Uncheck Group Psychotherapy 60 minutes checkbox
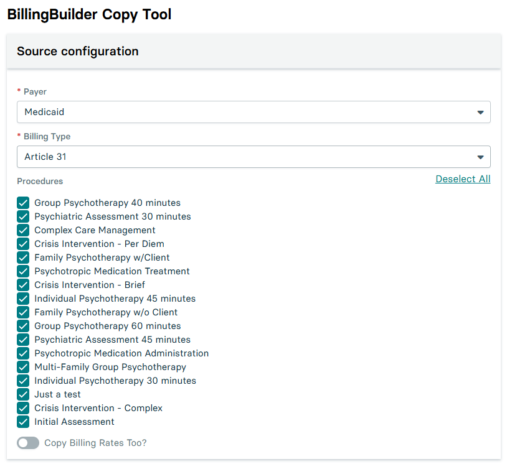The height and width of the screenshot is (464, 507). pos(23,326)
